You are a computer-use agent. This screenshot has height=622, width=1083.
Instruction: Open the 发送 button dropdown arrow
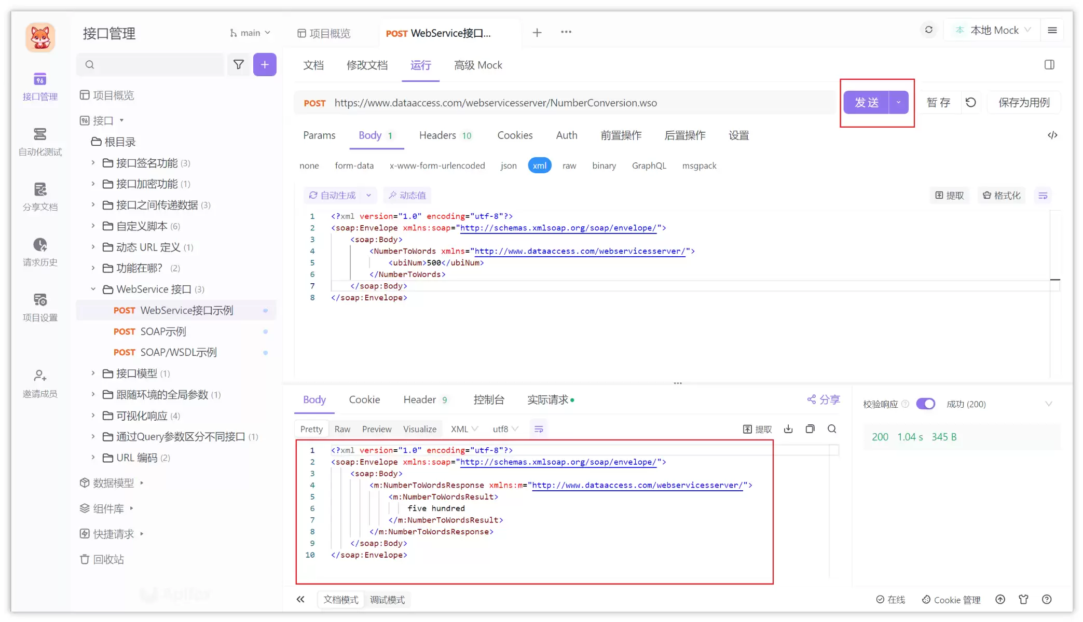[898, 102]
